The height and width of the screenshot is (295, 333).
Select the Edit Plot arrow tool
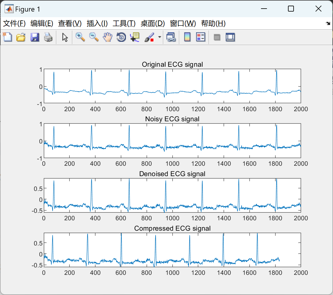pyautogui.click(x=65, y=37)
